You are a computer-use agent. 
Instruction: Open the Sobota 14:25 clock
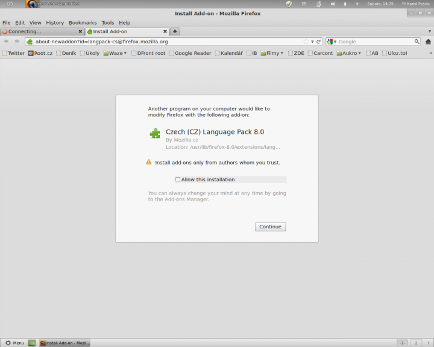click(380, 4)
